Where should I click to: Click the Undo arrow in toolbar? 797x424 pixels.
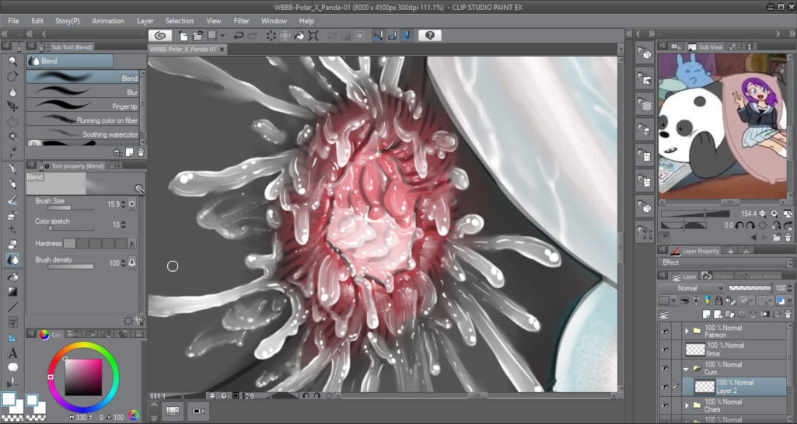pos(239,36)
